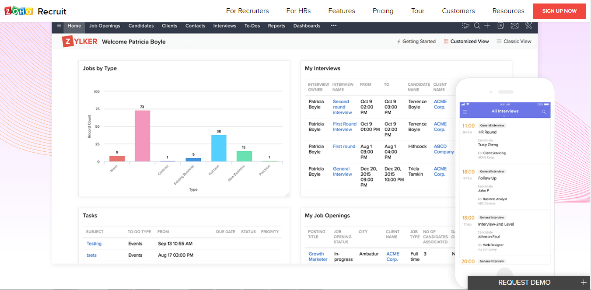Click the SIGN UP NOW button
The width and height of the screenshot is (591, 290).
pos(560,11)
